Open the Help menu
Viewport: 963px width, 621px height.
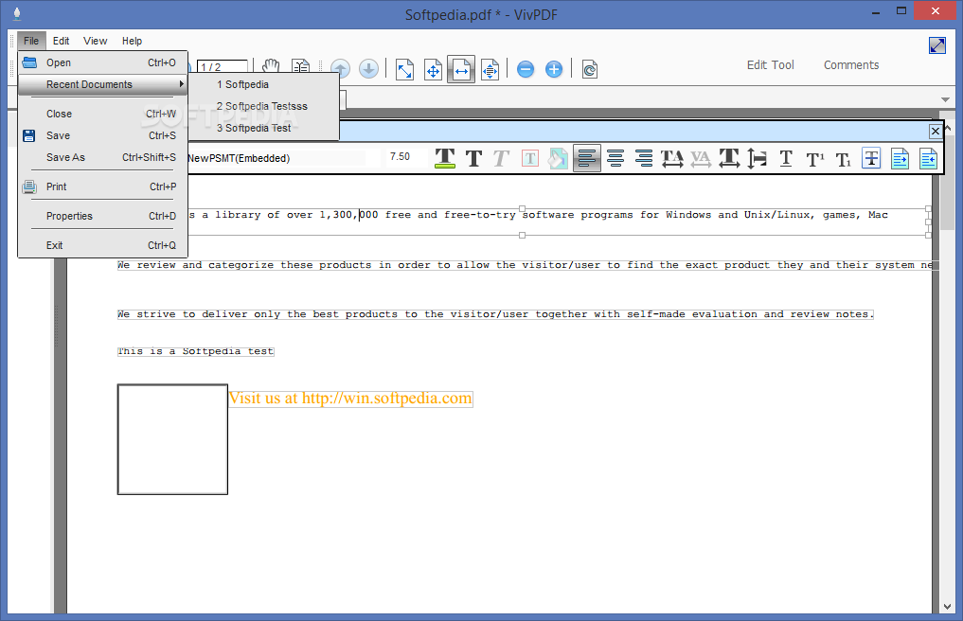(132, 41)
